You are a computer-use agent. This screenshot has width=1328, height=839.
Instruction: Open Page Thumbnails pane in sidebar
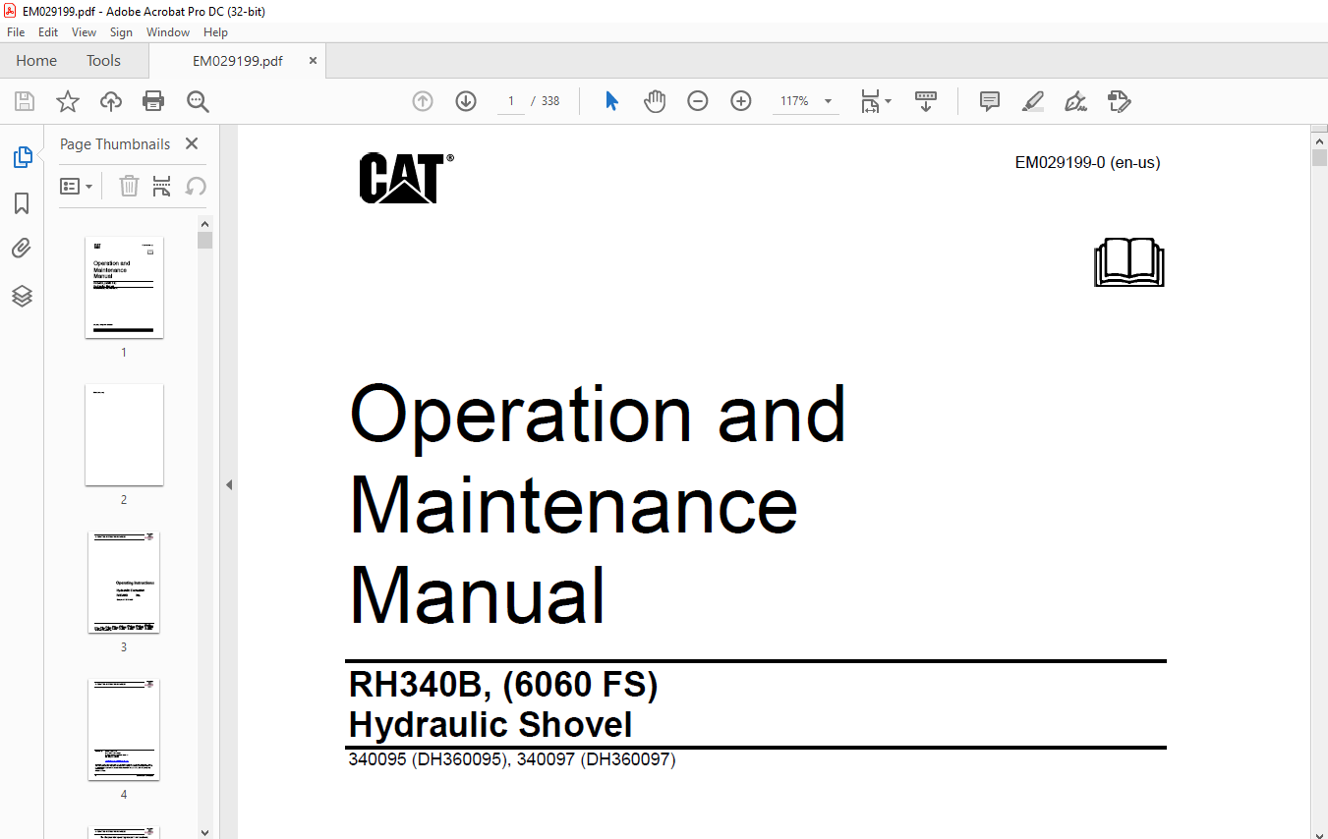(x=22, y=156)
